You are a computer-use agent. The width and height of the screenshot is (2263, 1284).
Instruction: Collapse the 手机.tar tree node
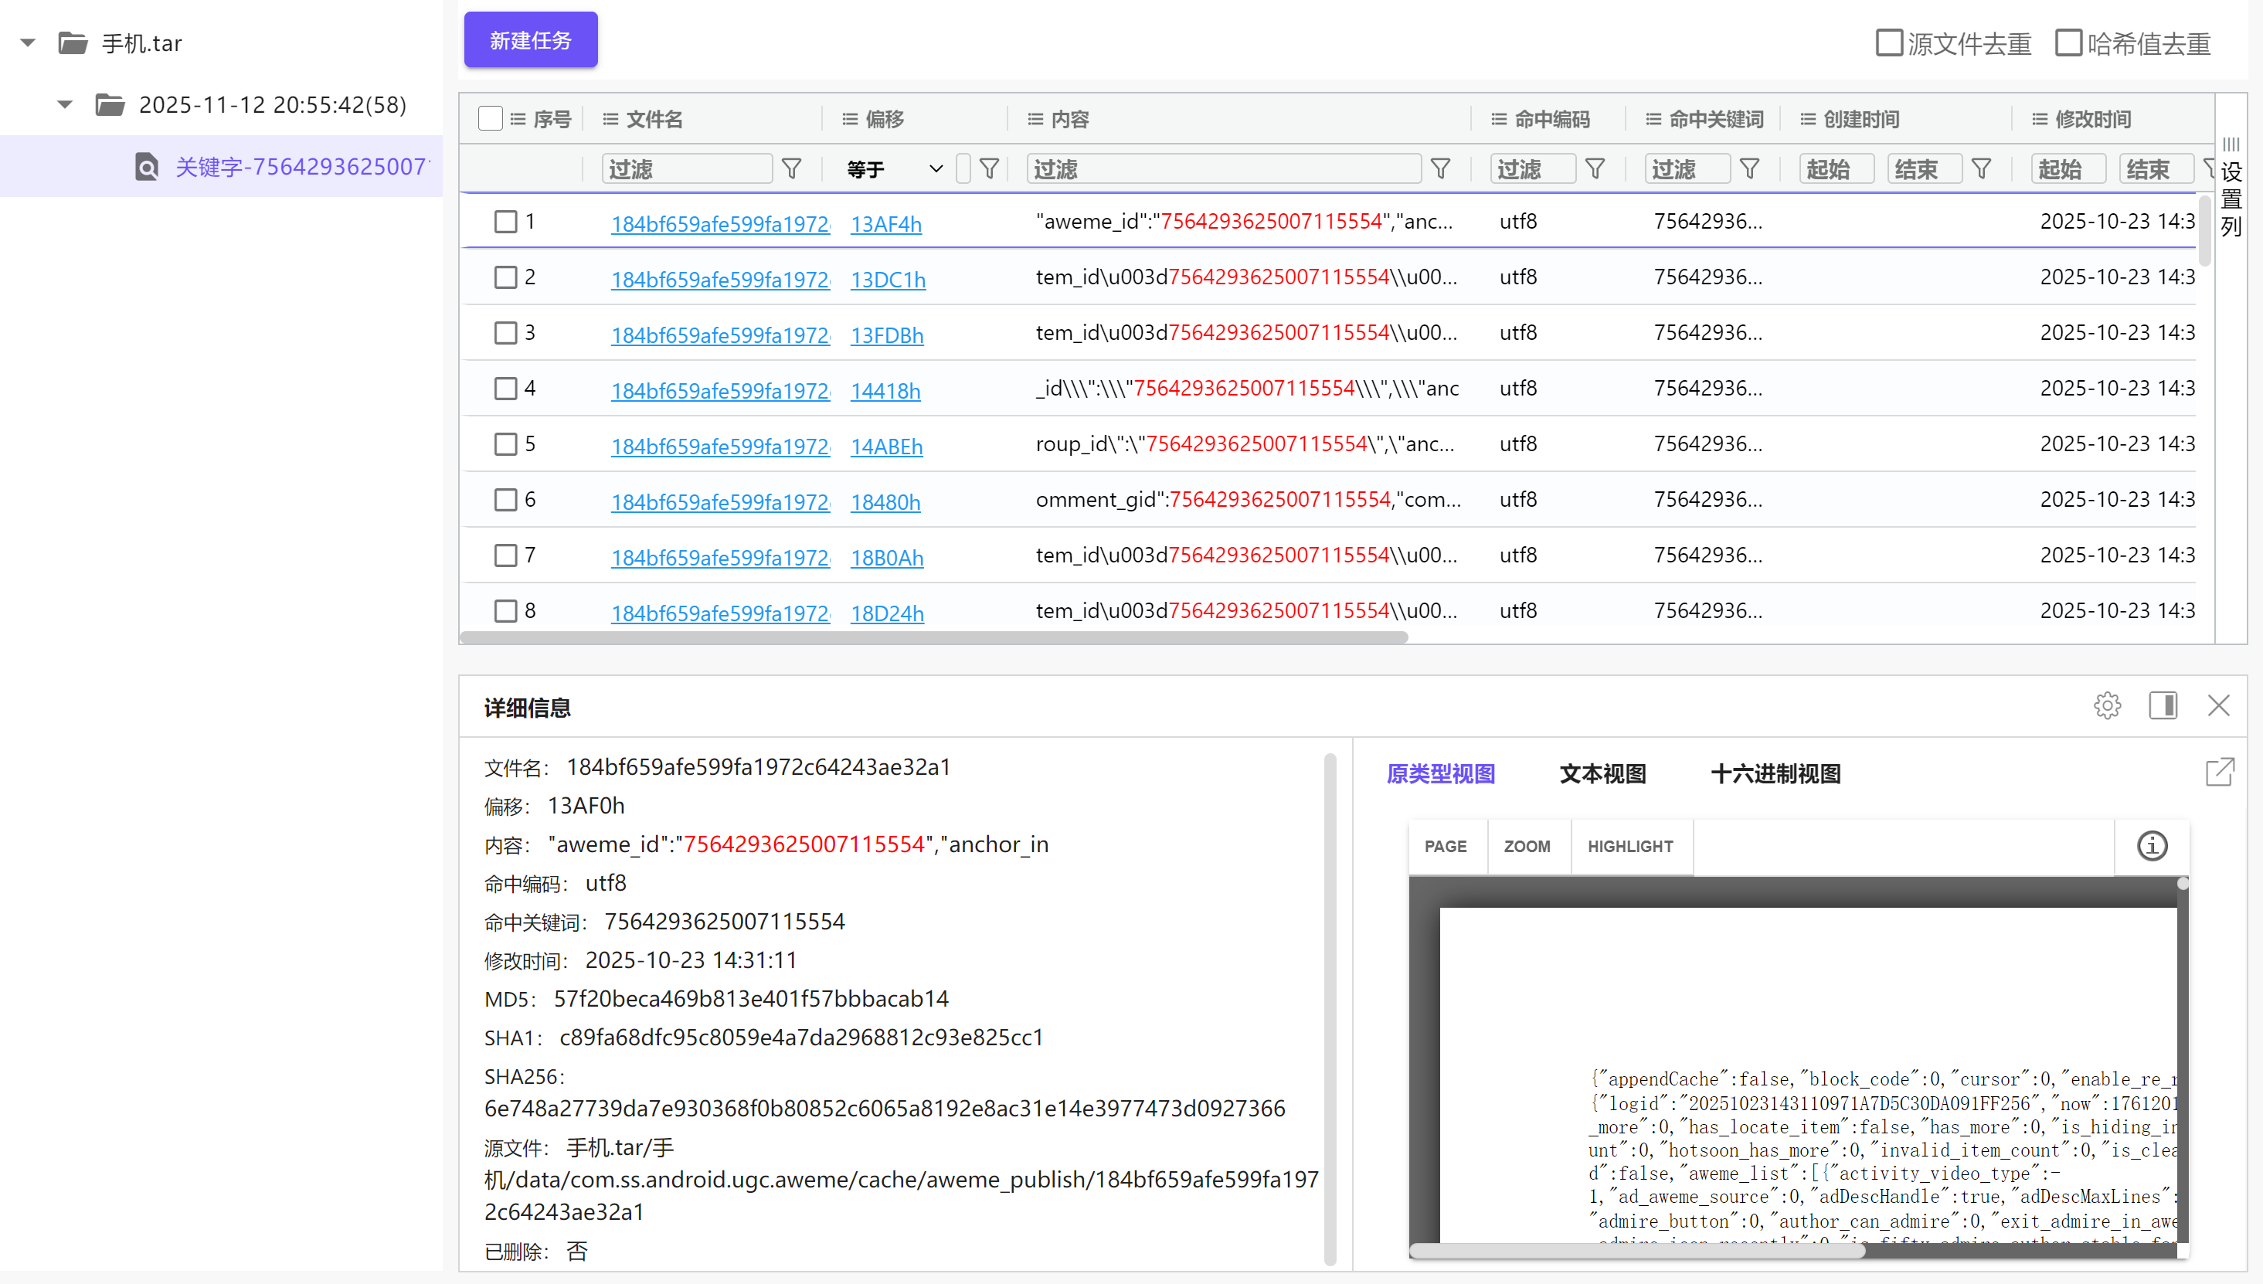click(x=27, y=42)
